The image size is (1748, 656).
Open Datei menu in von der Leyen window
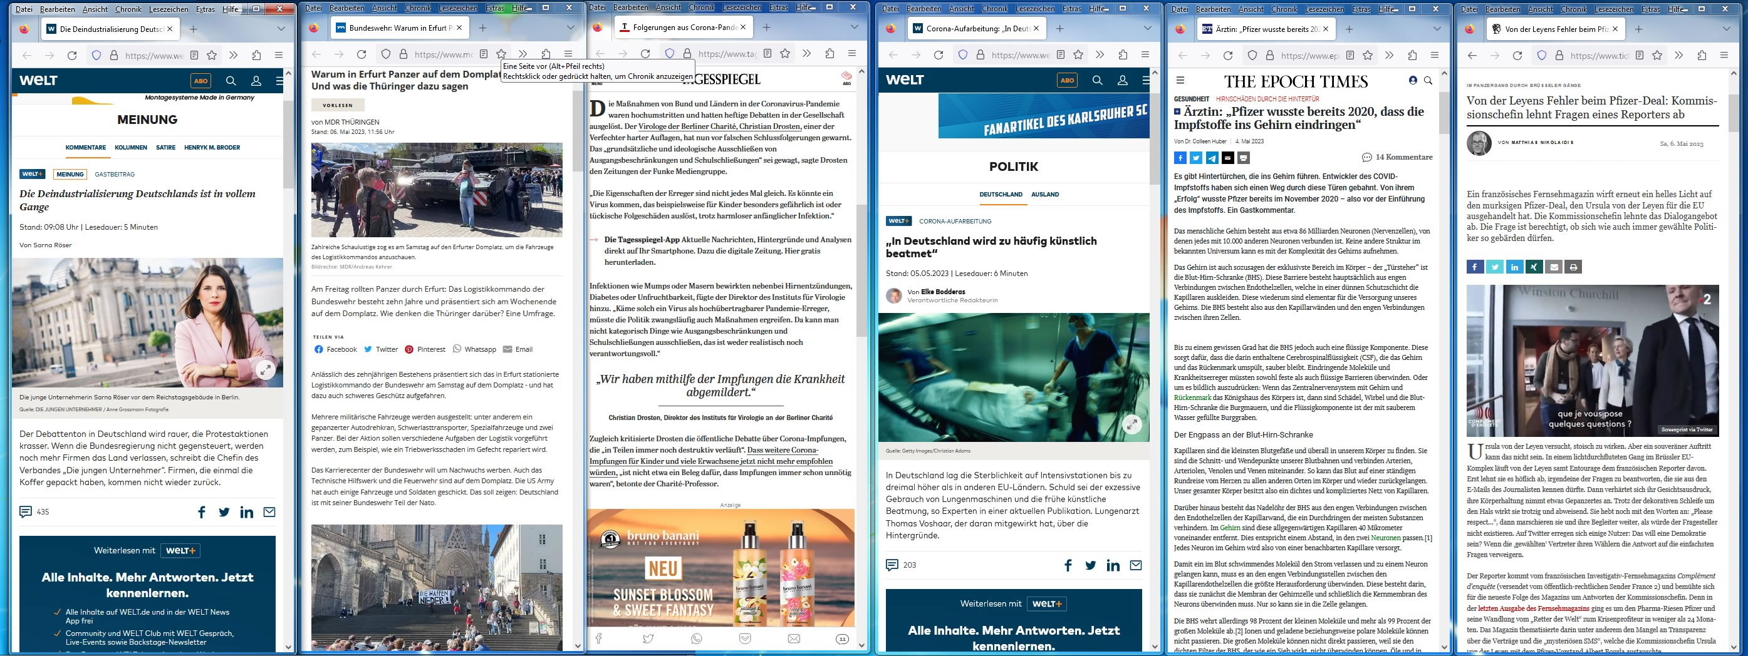tap(1469, 9)
